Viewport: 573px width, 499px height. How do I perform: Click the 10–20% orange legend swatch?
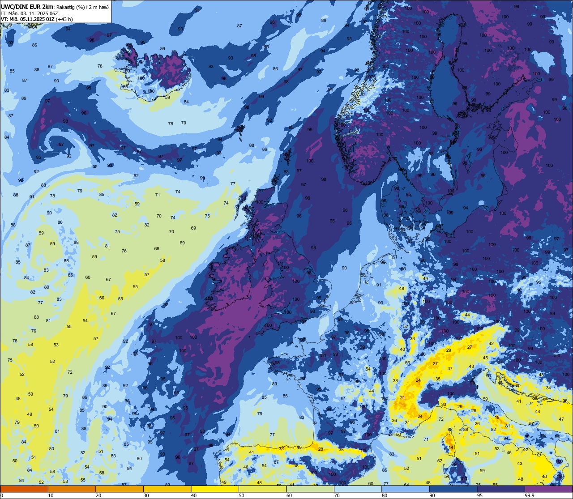pos(72,489)
